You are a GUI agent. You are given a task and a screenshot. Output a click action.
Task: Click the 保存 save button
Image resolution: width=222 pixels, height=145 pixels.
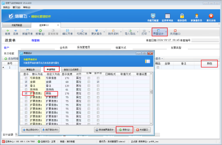coord(125,130)
